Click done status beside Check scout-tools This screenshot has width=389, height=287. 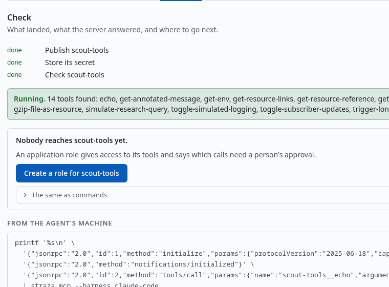coord(14,74)
